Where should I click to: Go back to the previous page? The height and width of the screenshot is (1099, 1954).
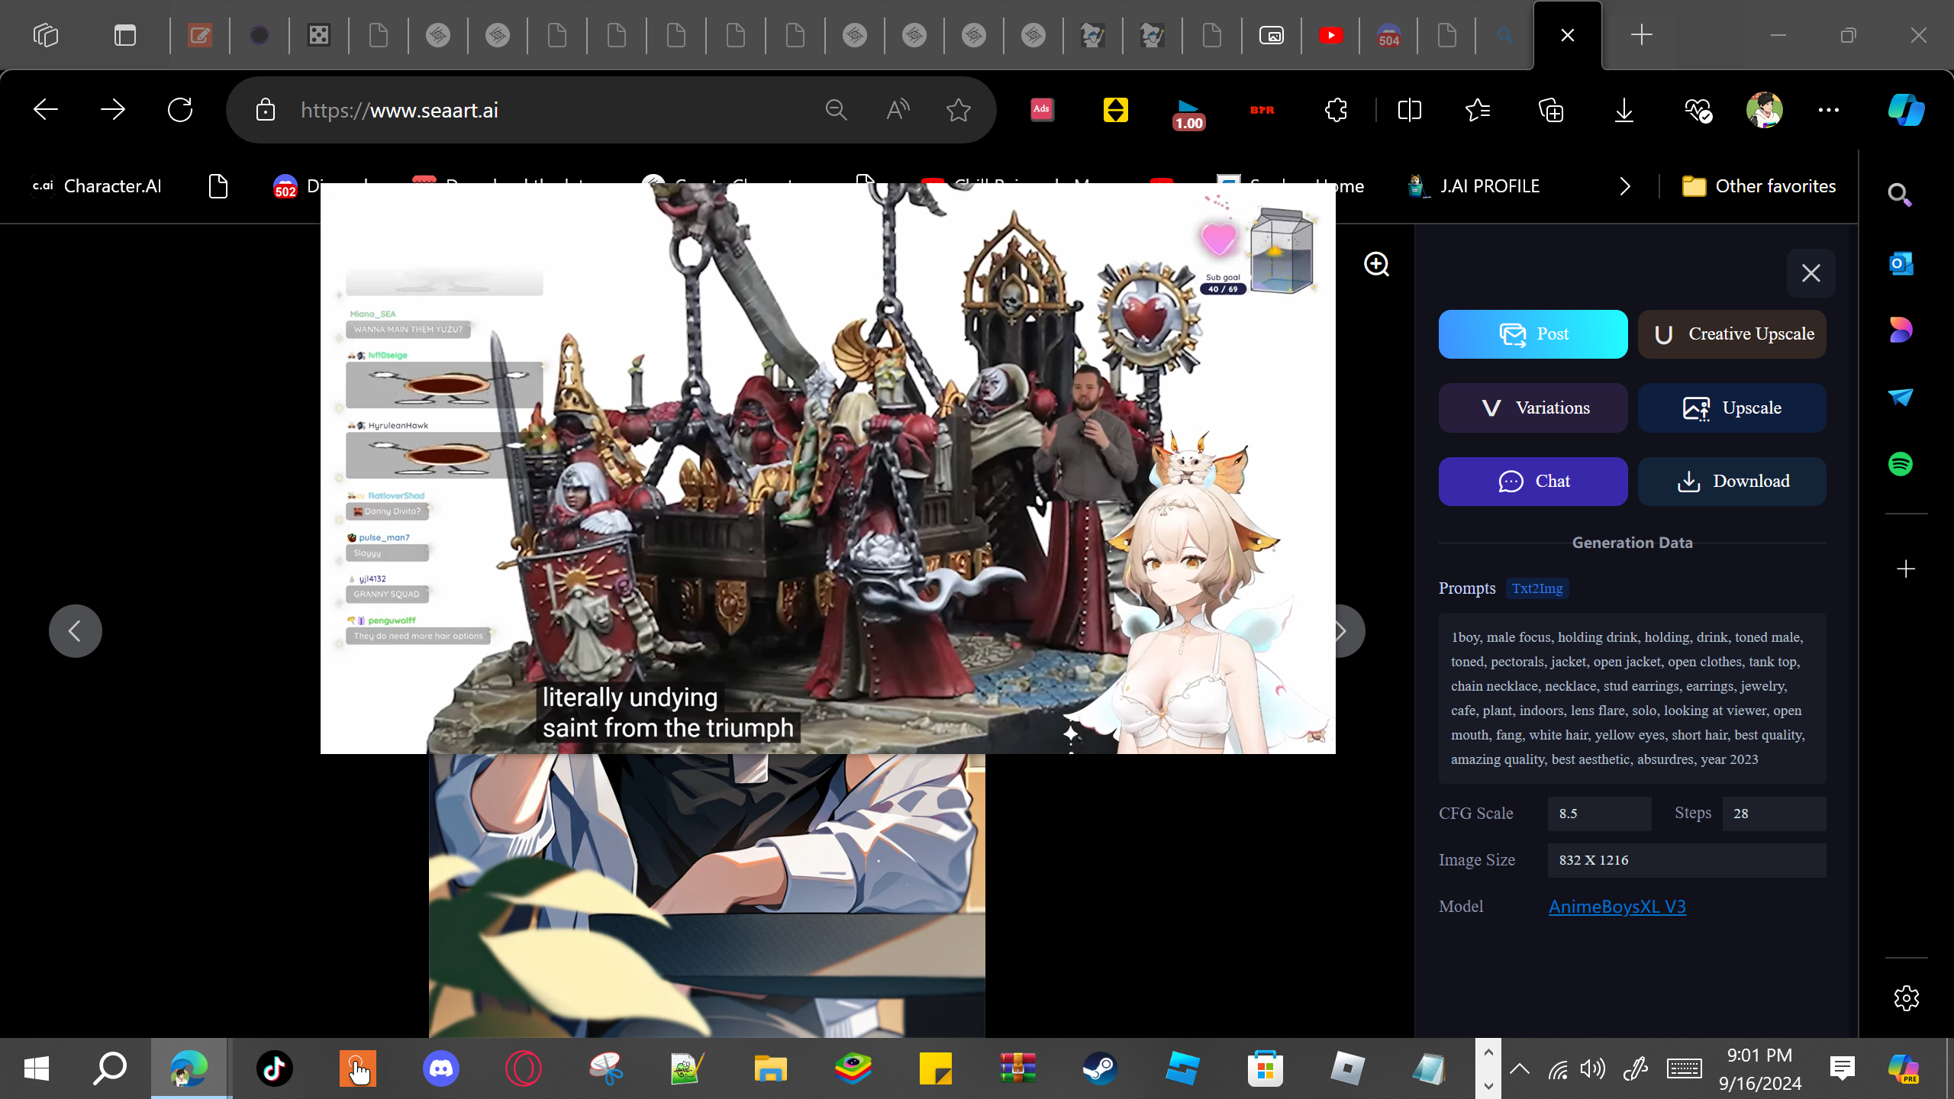click(46, 110)
